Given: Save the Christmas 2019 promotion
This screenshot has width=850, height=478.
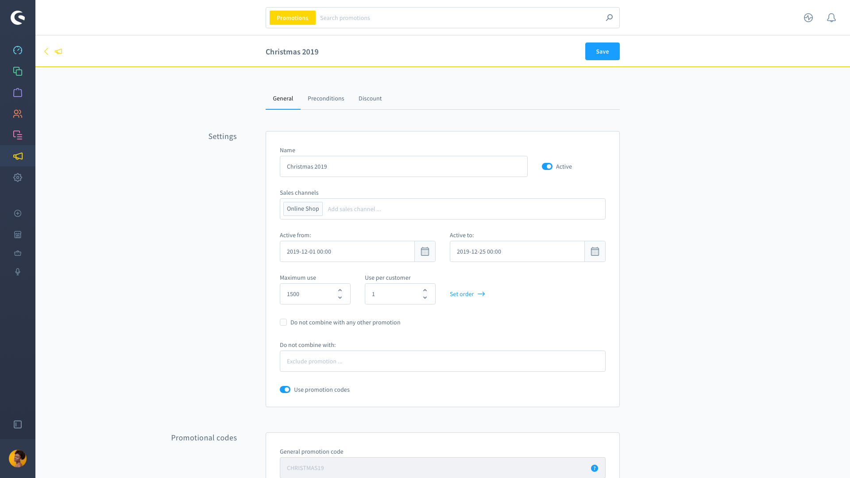Looking at the screenshot, I should (x=602, y=51).
